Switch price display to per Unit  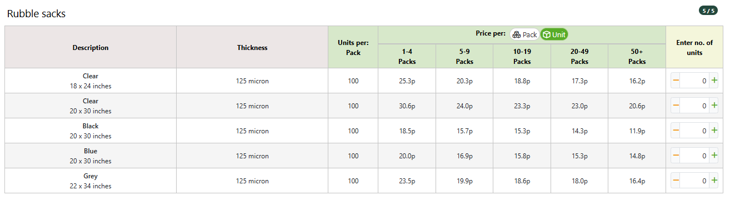click(x=554, y=34)
